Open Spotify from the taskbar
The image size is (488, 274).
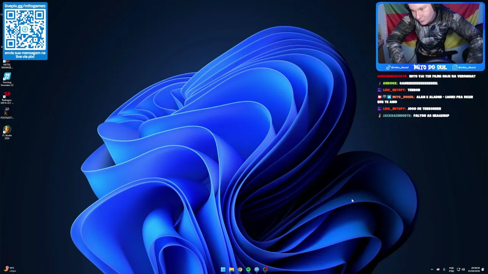click(248, 269)
